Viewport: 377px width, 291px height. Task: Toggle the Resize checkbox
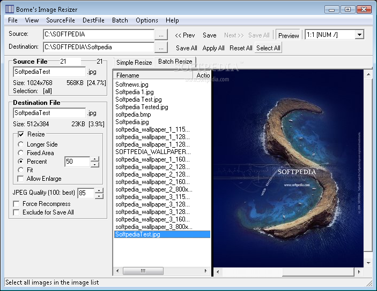point(21,134)
